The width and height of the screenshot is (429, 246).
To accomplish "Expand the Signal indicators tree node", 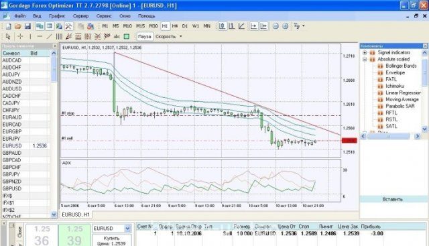I will coord(365,52).
